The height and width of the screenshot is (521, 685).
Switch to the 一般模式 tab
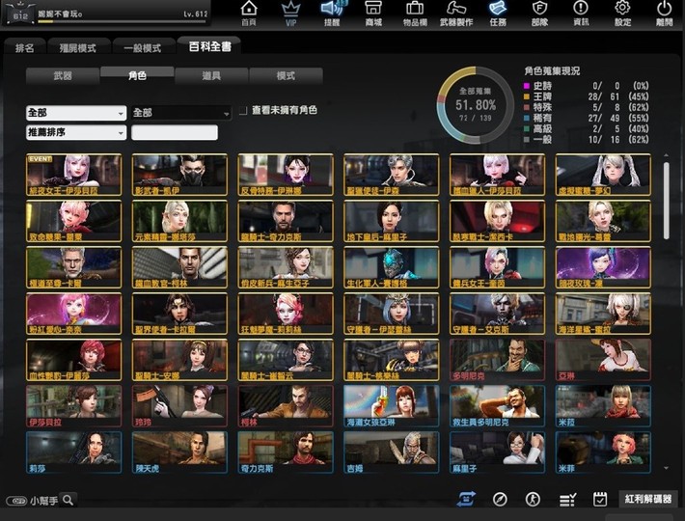tap(143, 47)
